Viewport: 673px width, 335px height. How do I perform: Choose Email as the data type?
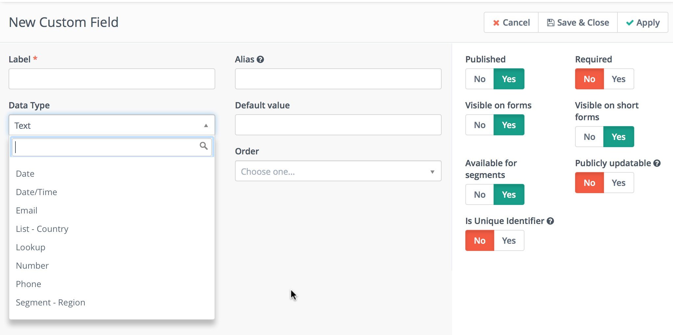tap(26, 210)
